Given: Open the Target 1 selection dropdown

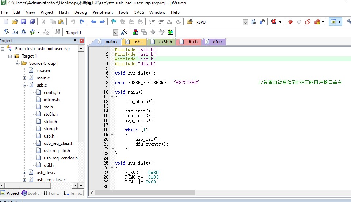Looking at the screenshot, I should pyautogui.click(x=115, y=33).
